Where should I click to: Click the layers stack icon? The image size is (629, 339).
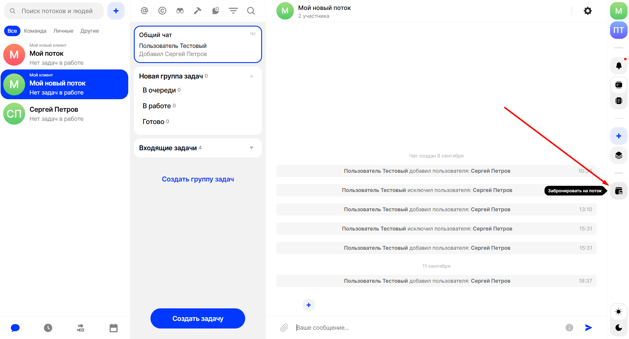[x=618, y=155]
